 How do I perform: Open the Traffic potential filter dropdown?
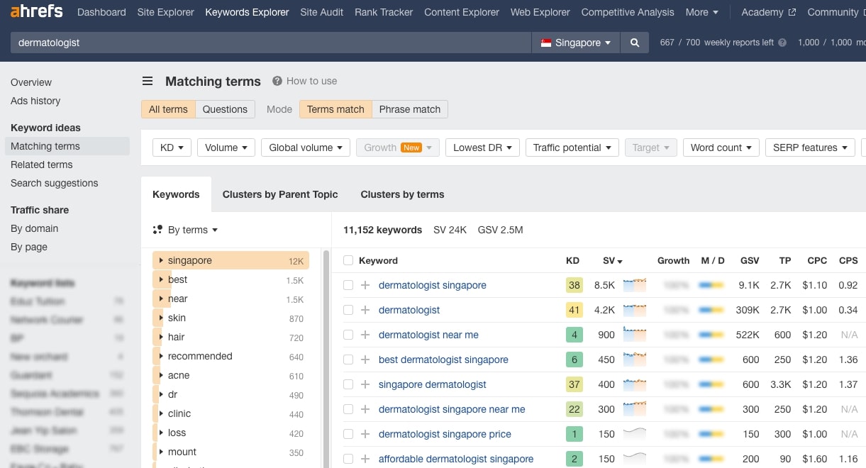[x=572, y=147]
